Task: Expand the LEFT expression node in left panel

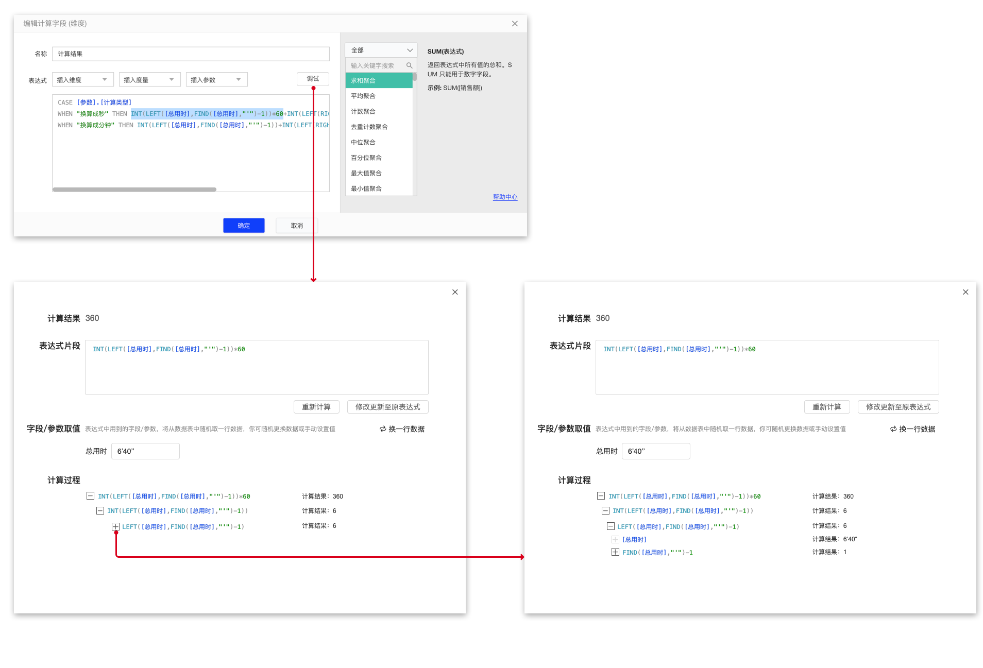Action: pos(115,526)
